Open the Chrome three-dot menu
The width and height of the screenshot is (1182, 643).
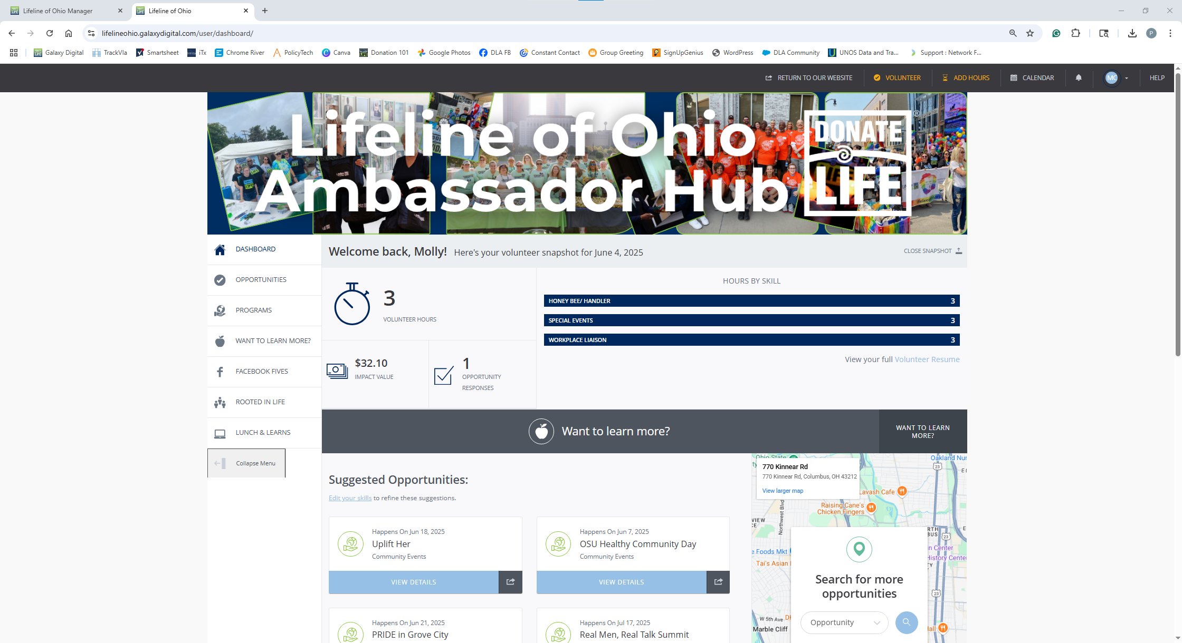(1170, 33)
